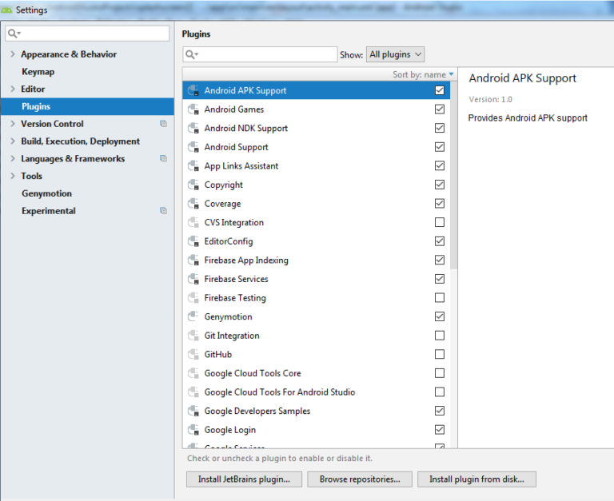Image resolution: width=614 pixels, height=501 pixels.
Task: Open the Genymotion settings page in sidebar
Action: click(x=46, y=193)
